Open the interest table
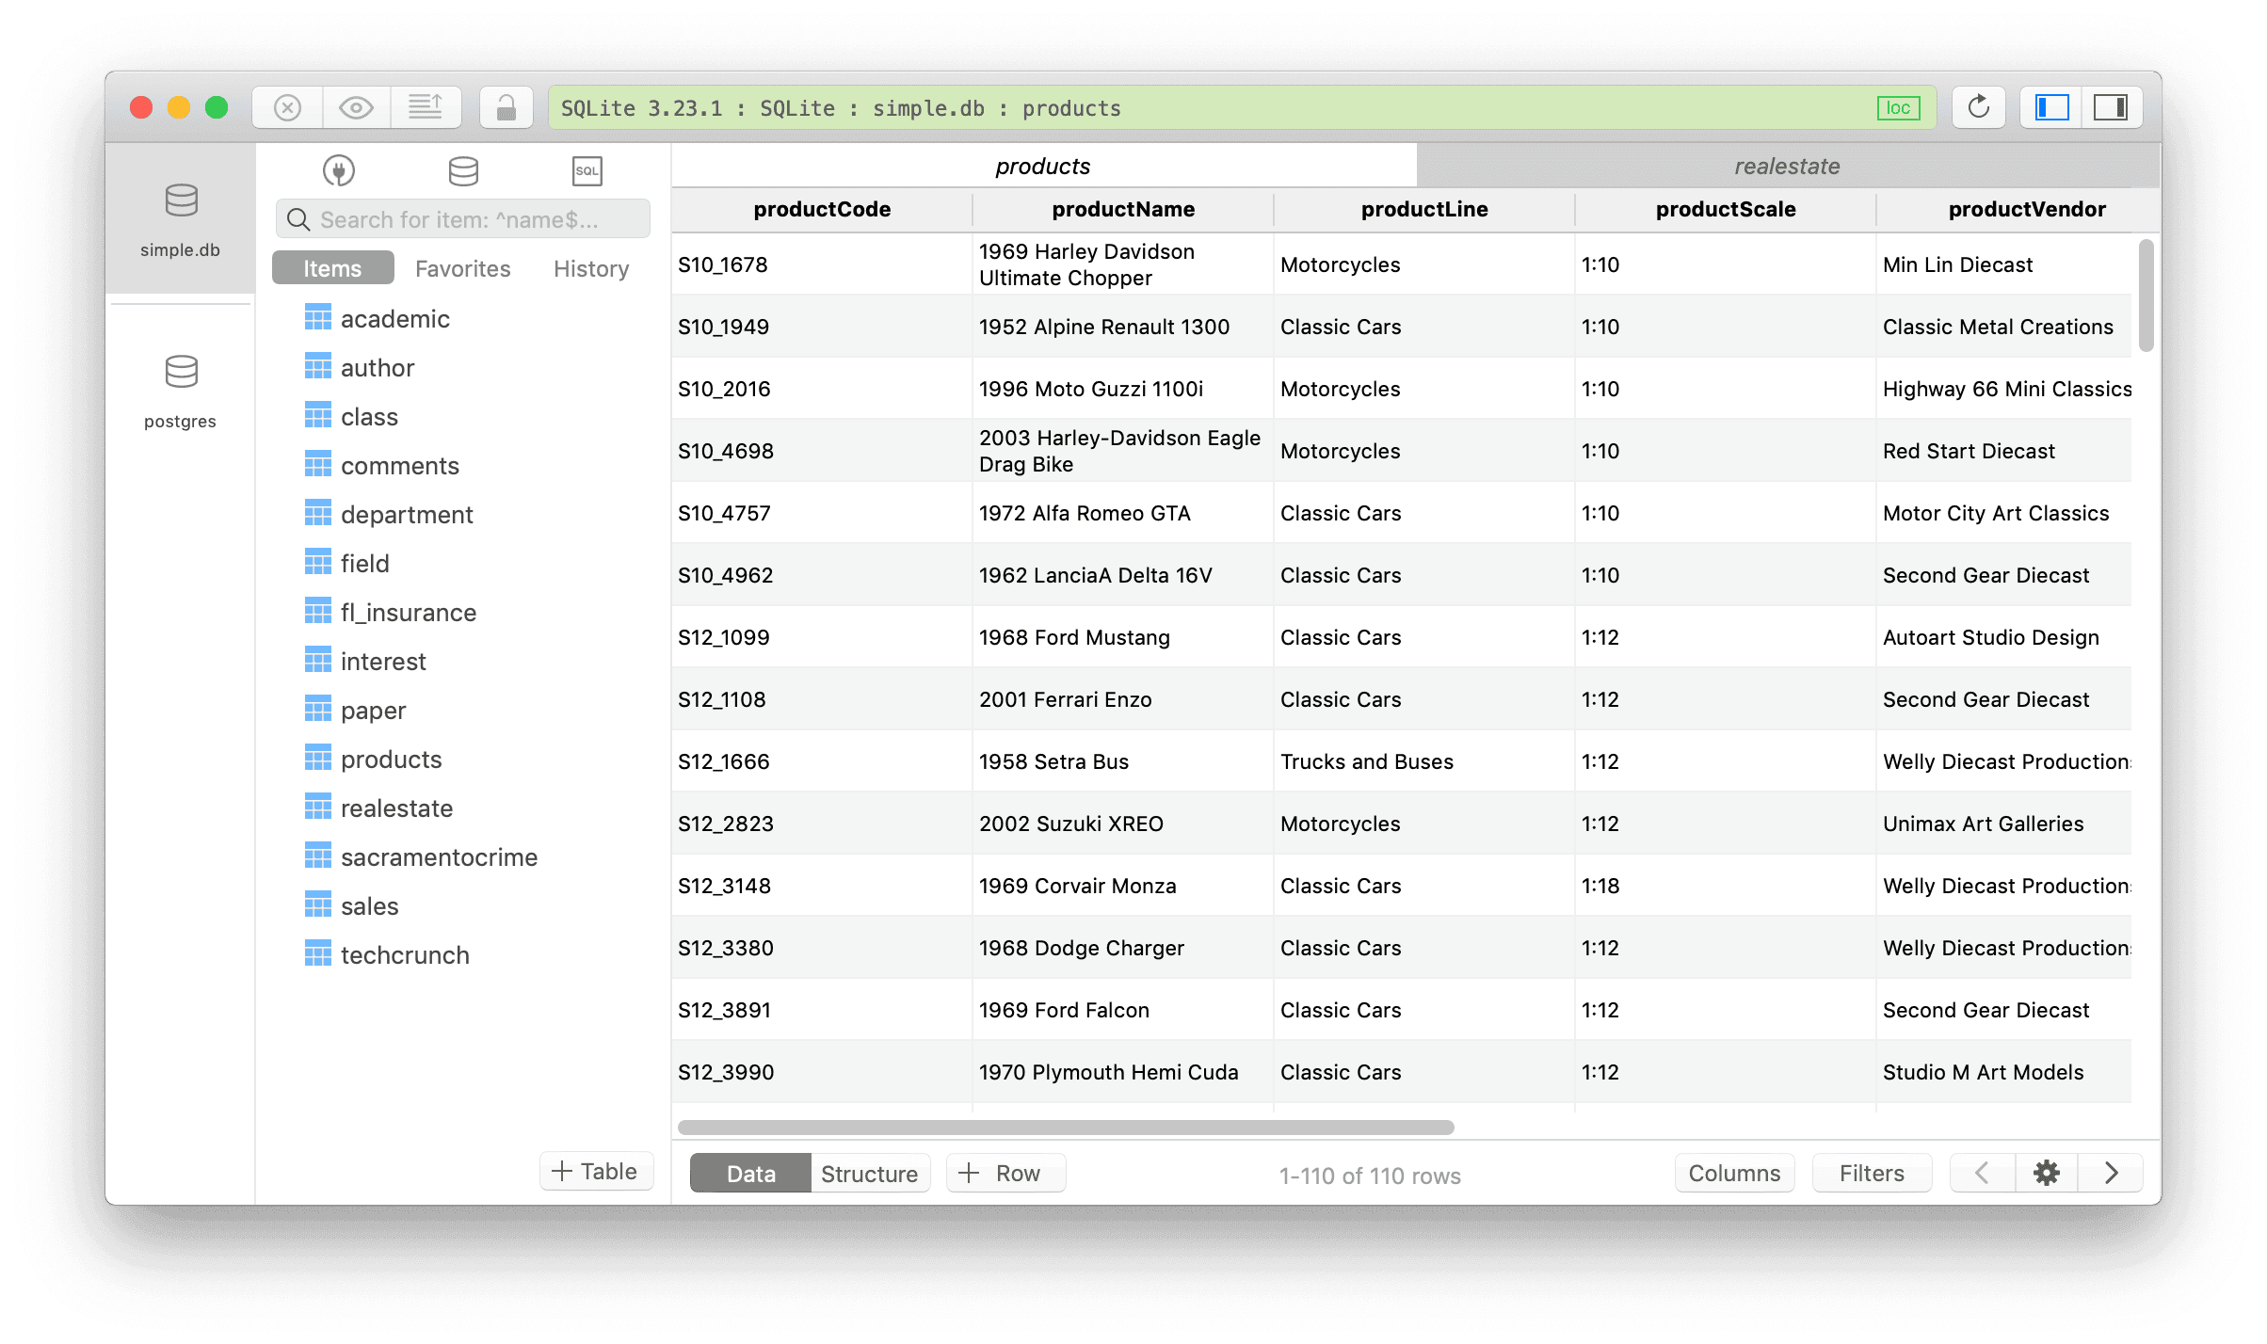The width and height of the screenshot is (2267, 1344). pyautogui.click(x=365, y=662)
